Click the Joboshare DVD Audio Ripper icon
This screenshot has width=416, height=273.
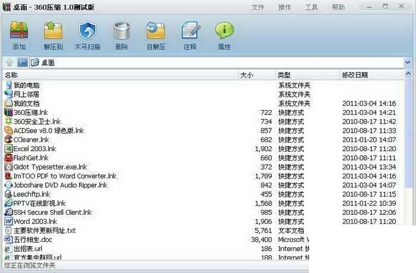(8, 185)
